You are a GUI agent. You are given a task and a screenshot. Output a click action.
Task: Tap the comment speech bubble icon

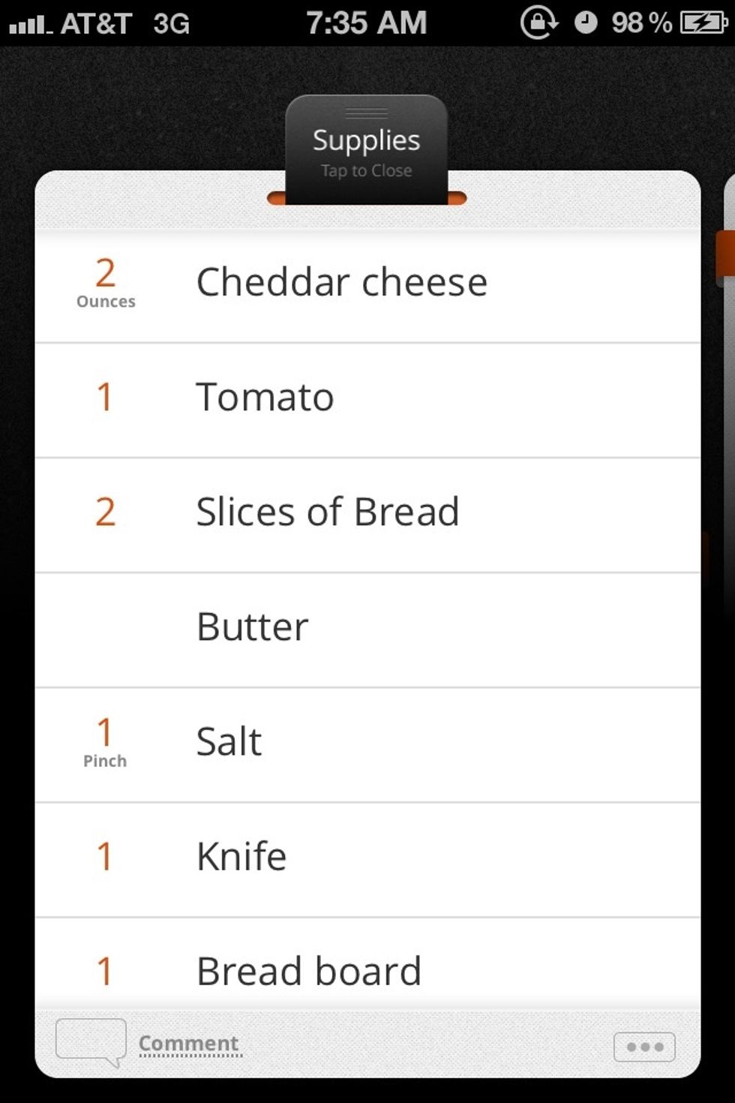pyautogui.click(x=91, y=1041)
